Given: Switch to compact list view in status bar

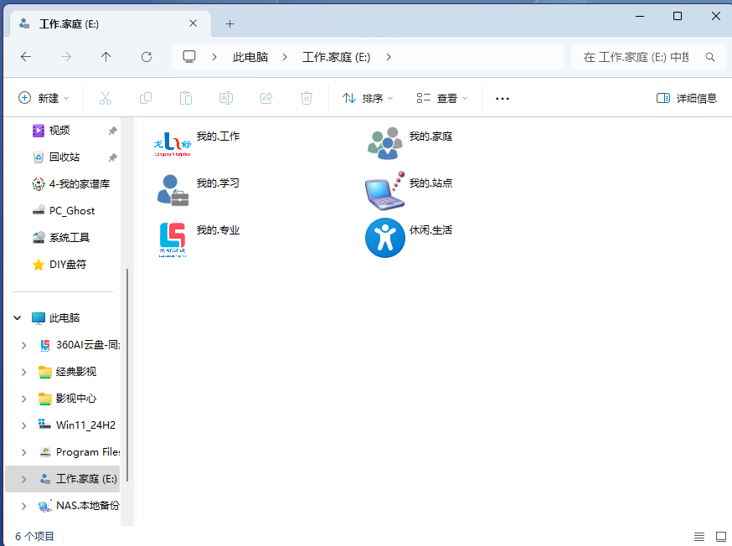Looking at the screenshot, I should pyautogui.click(x=699, y=536).
